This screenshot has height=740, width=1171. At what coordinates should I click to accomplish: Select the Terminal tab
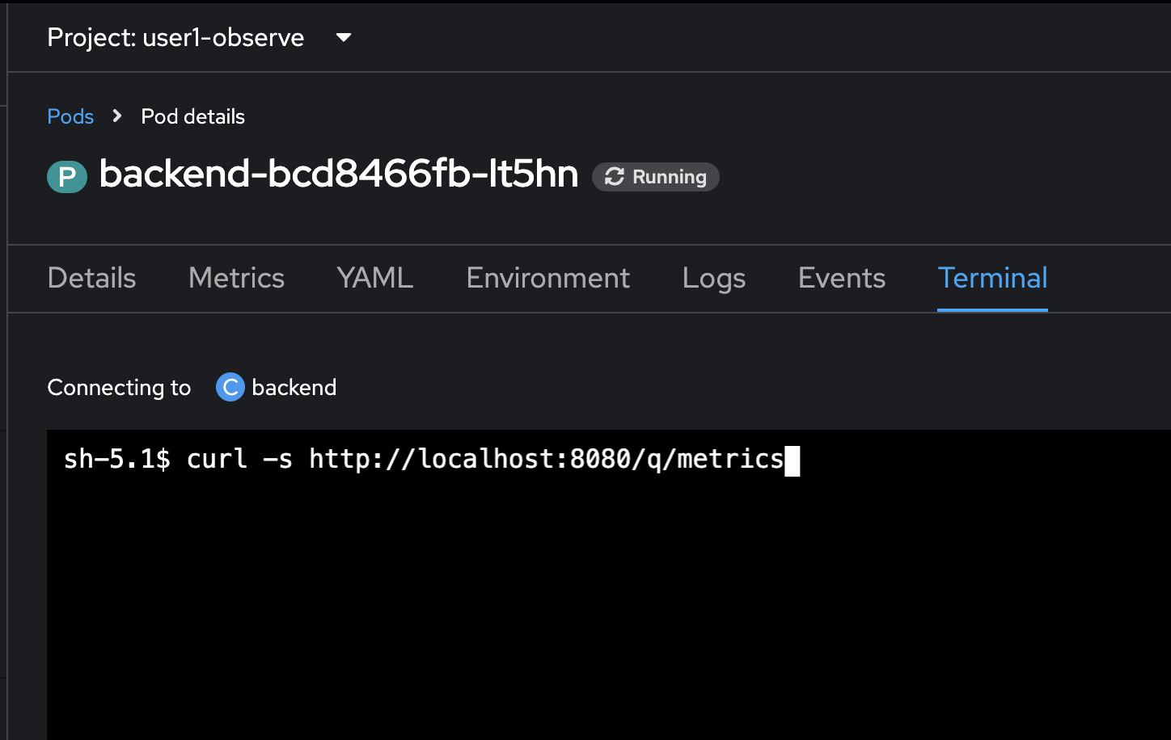(992, 278)
